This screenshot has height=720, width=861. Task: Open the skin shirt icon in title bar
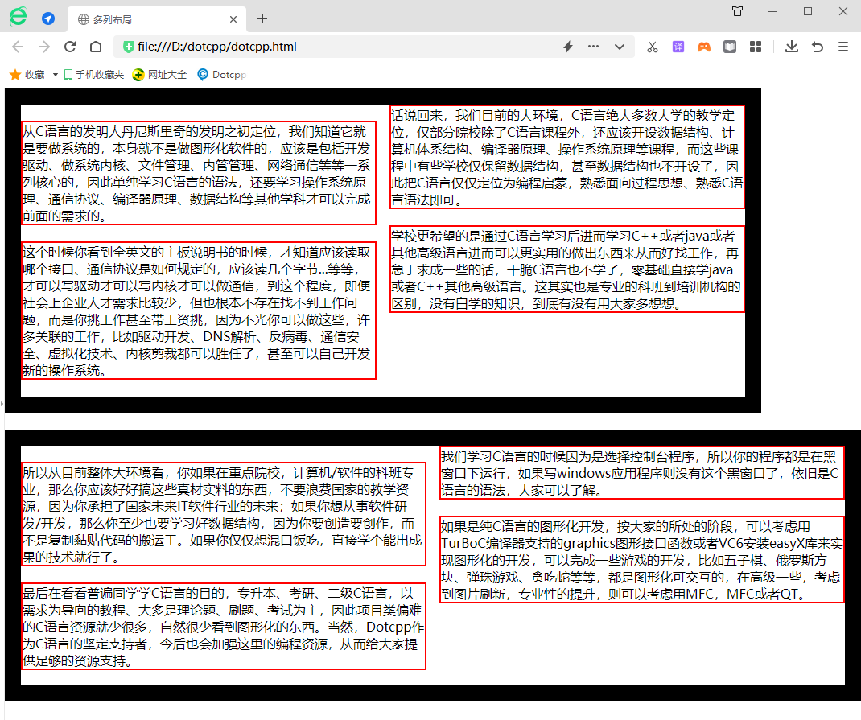tap(737, 11)
